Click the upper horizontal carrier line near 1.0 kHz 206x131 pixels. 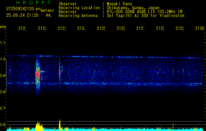(x=105, y=57)
